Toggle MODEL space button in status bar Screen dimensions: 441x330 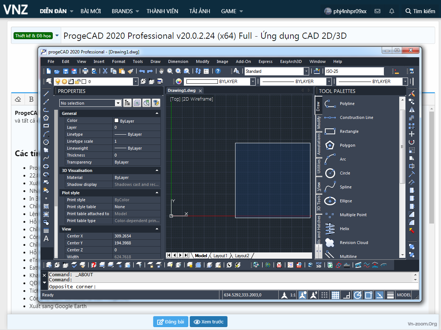[x=404, y=295]
